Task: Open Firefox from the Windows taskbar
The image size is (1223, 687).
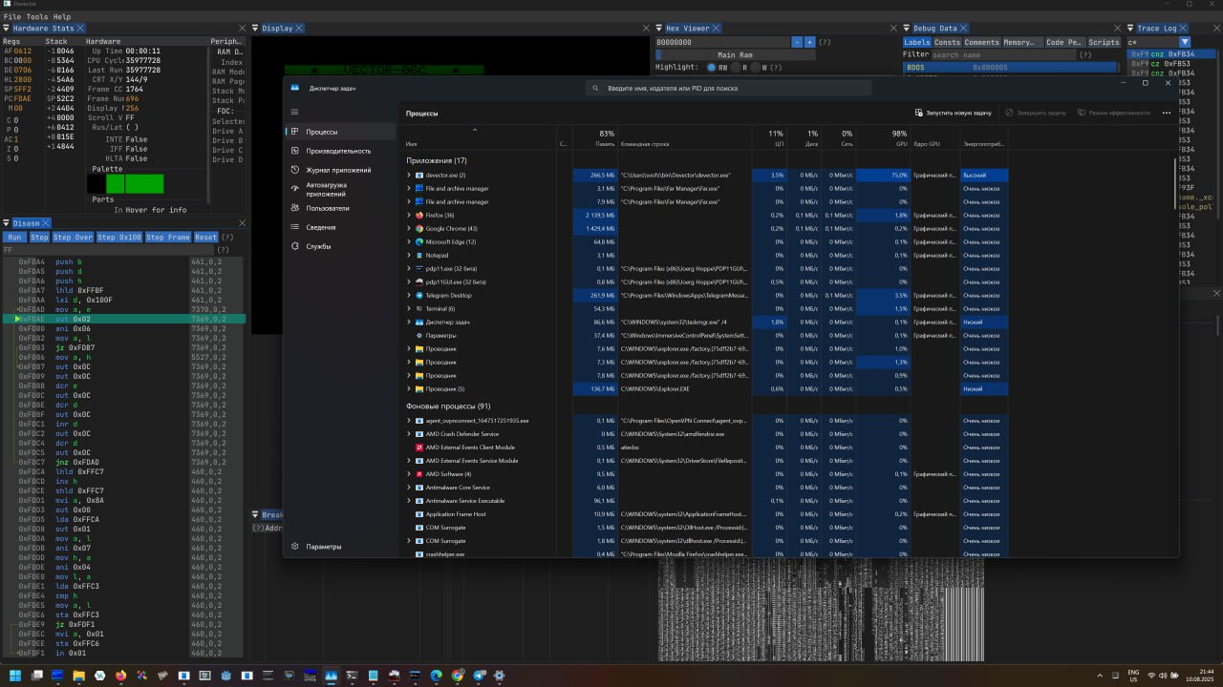Action: [x=120, y=676]
